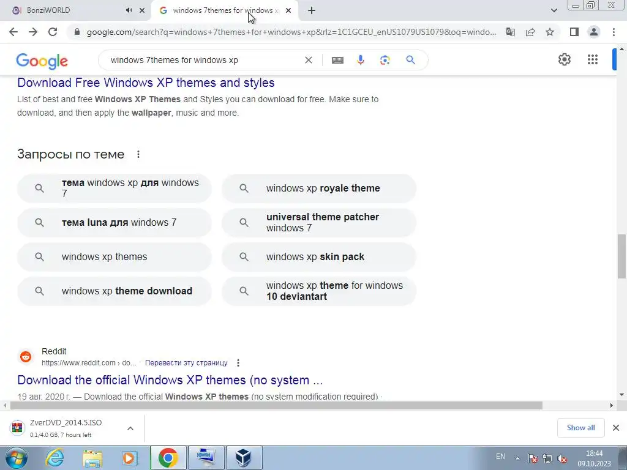This screenshot has width=627, height=470.
Task: Start voice search with the microphone
Action: click(x=360, y=60)
